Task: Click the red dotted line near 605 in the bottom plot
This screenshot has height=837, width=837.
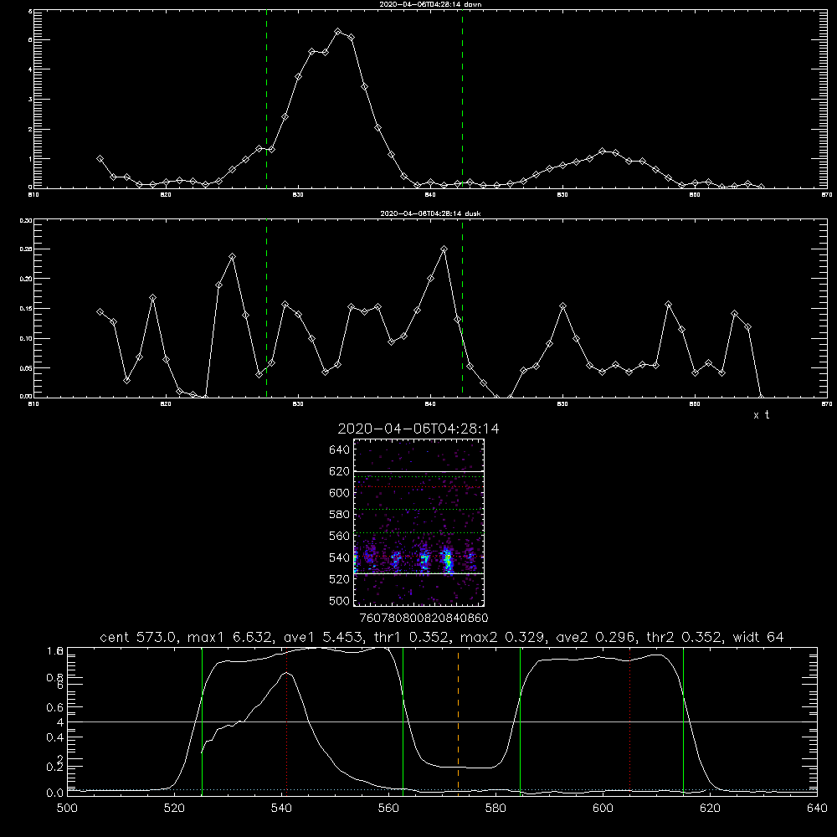Action: [630, 721]
